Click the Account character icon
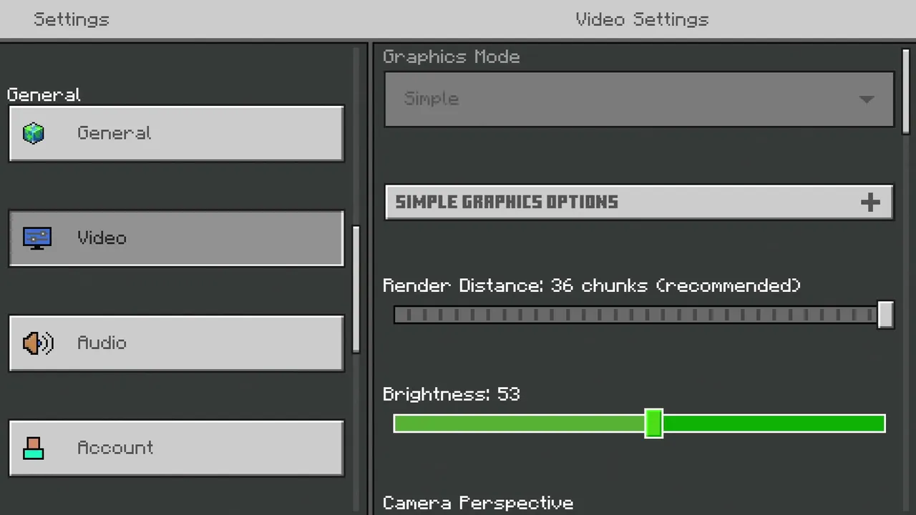The height and width of the screenshot is (515, 916). (34, 448)
